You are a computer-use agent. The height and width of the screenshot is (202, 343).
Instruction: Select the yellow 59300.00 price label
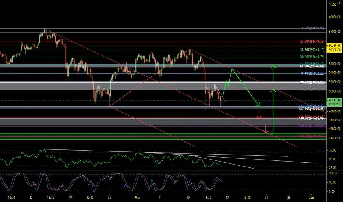pyautogui.click(x=335, y=50)
